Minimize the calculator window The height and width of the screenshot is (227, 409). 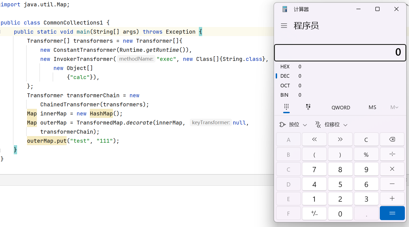[x=358, y=9]
